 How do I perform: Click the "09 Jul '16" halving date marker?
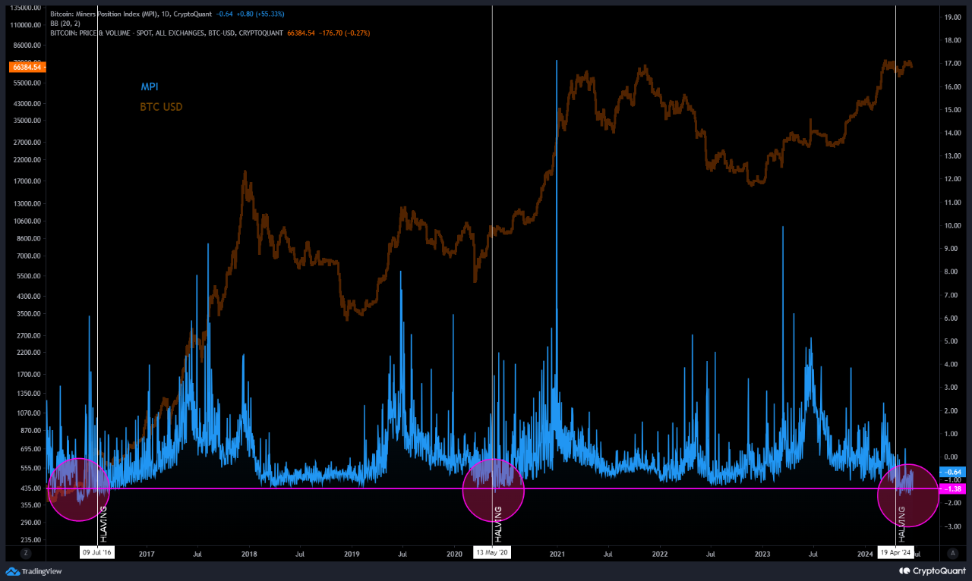(x=97, y=552)
